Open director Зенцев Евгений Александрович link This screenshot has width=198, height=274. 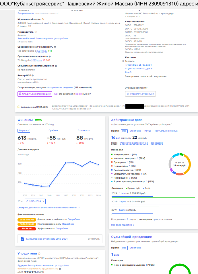point(35,39)
